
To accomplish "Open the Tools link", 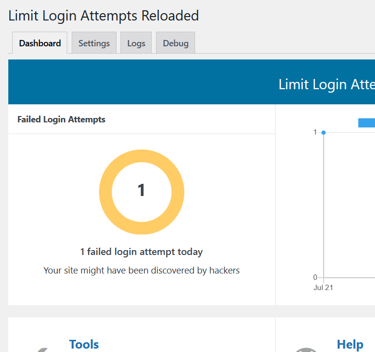I will (x=84, y=344).
